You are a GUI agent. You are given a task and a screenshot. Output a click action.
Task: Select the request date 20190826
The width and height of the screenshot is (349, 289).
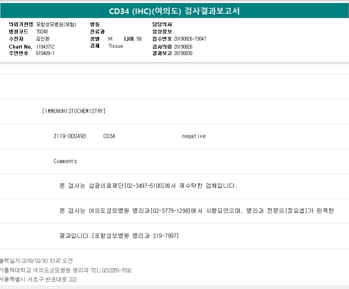pos(183,47)
